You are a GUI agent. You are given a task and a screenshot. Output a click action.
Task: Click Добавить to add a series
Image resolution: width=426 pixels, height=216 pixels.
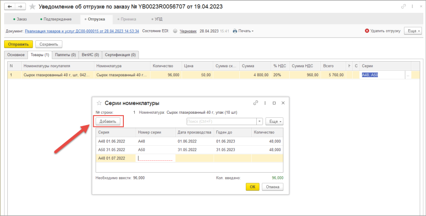tap(108, 121)
